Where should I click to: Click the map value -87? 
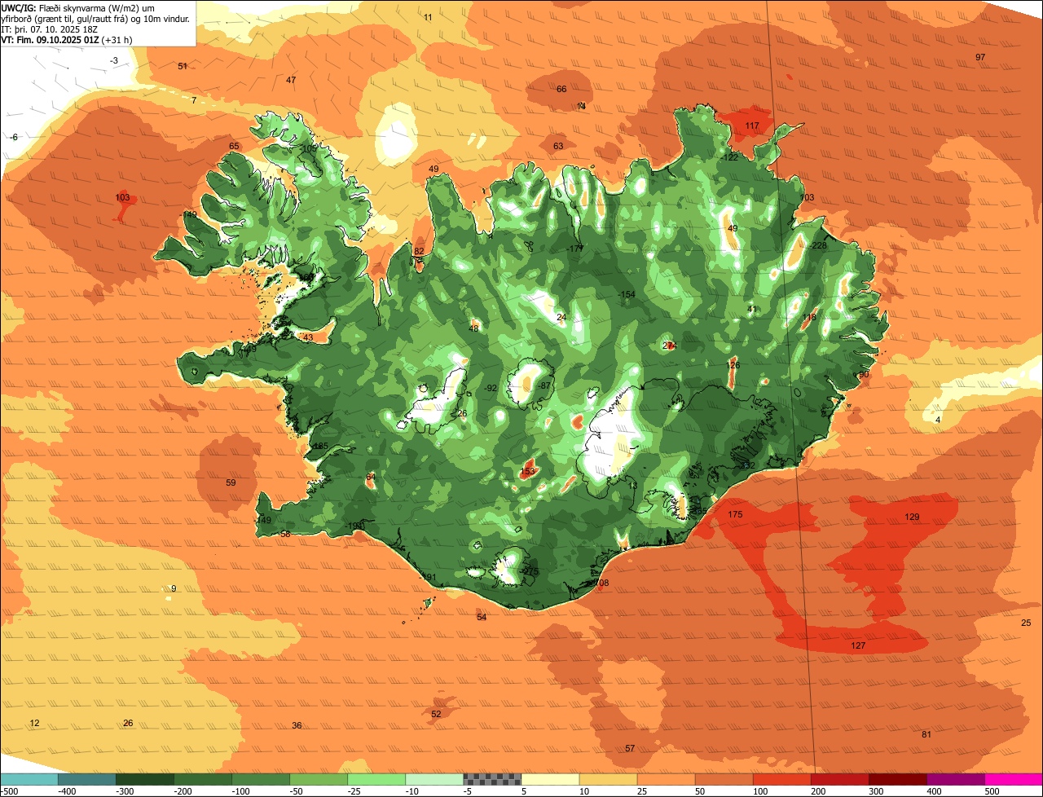tap(544, 386)
